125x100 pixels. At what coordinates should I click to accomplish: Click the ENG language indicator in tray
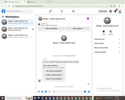tap(112, 98)
